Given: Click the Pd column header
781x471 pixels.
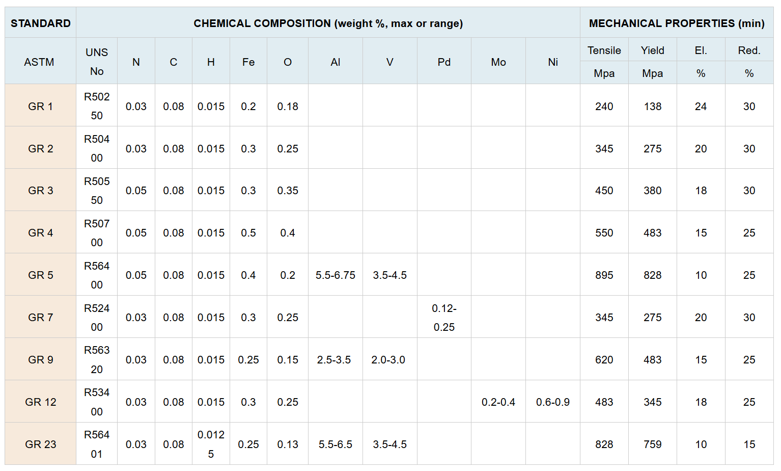Looking at the screenshot, I should (444, 61).
